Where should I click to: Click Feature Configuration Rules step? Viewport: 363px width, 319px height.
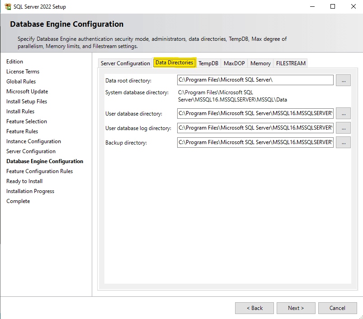[40, 171]
